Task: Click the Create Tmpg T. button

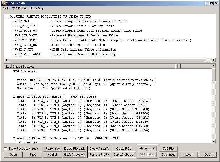Action: coord(99,149)
